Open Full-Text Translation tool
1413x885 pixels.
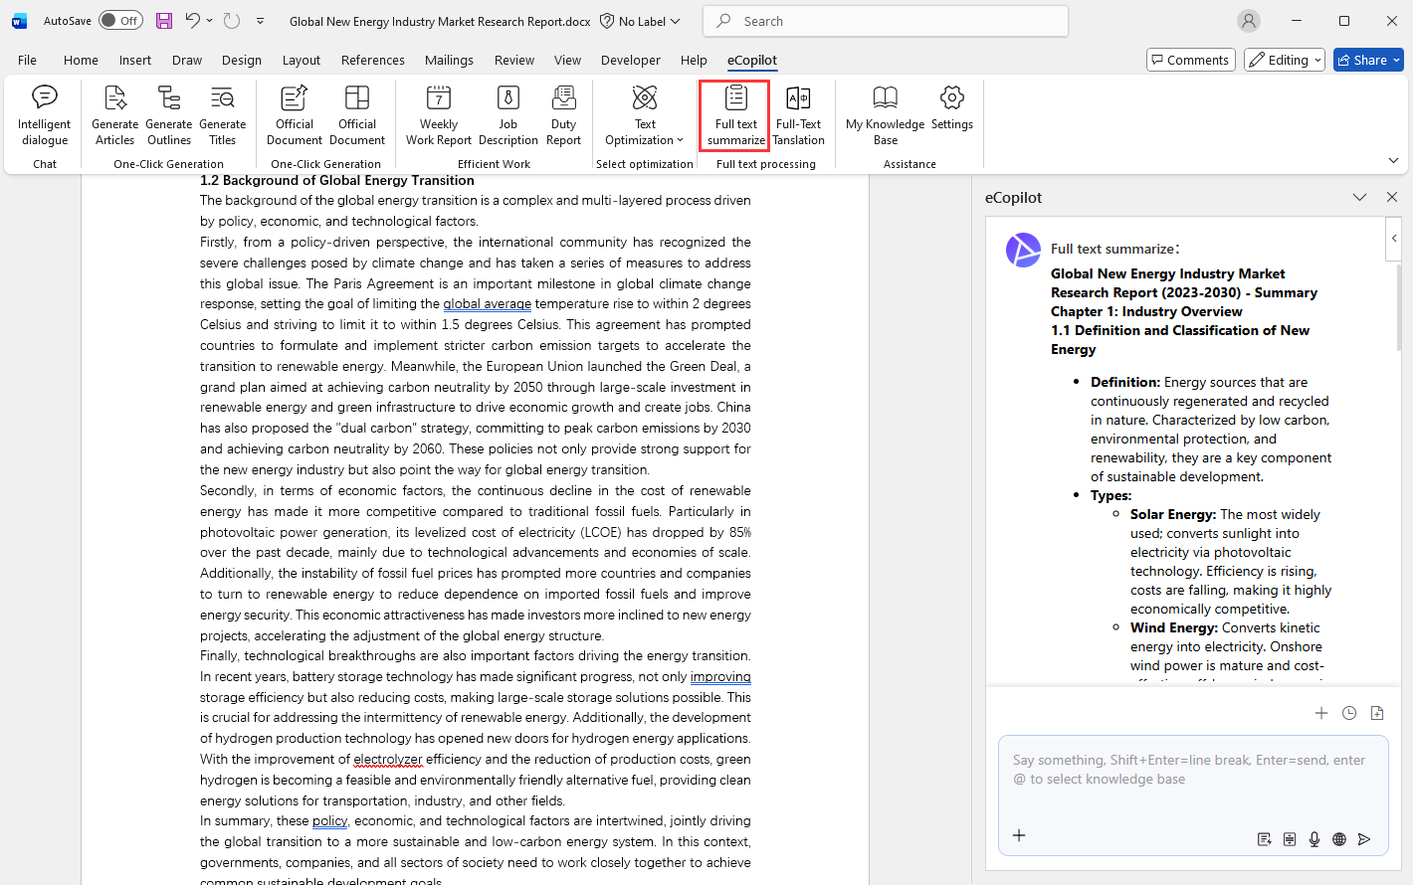pos(798,113)
